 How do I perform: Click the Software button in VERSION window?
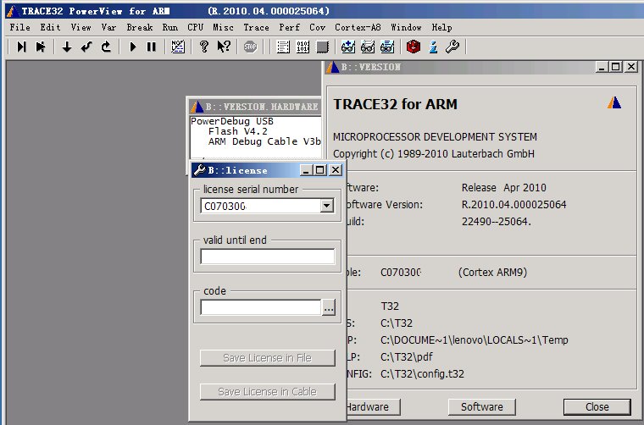coord(482,406)
